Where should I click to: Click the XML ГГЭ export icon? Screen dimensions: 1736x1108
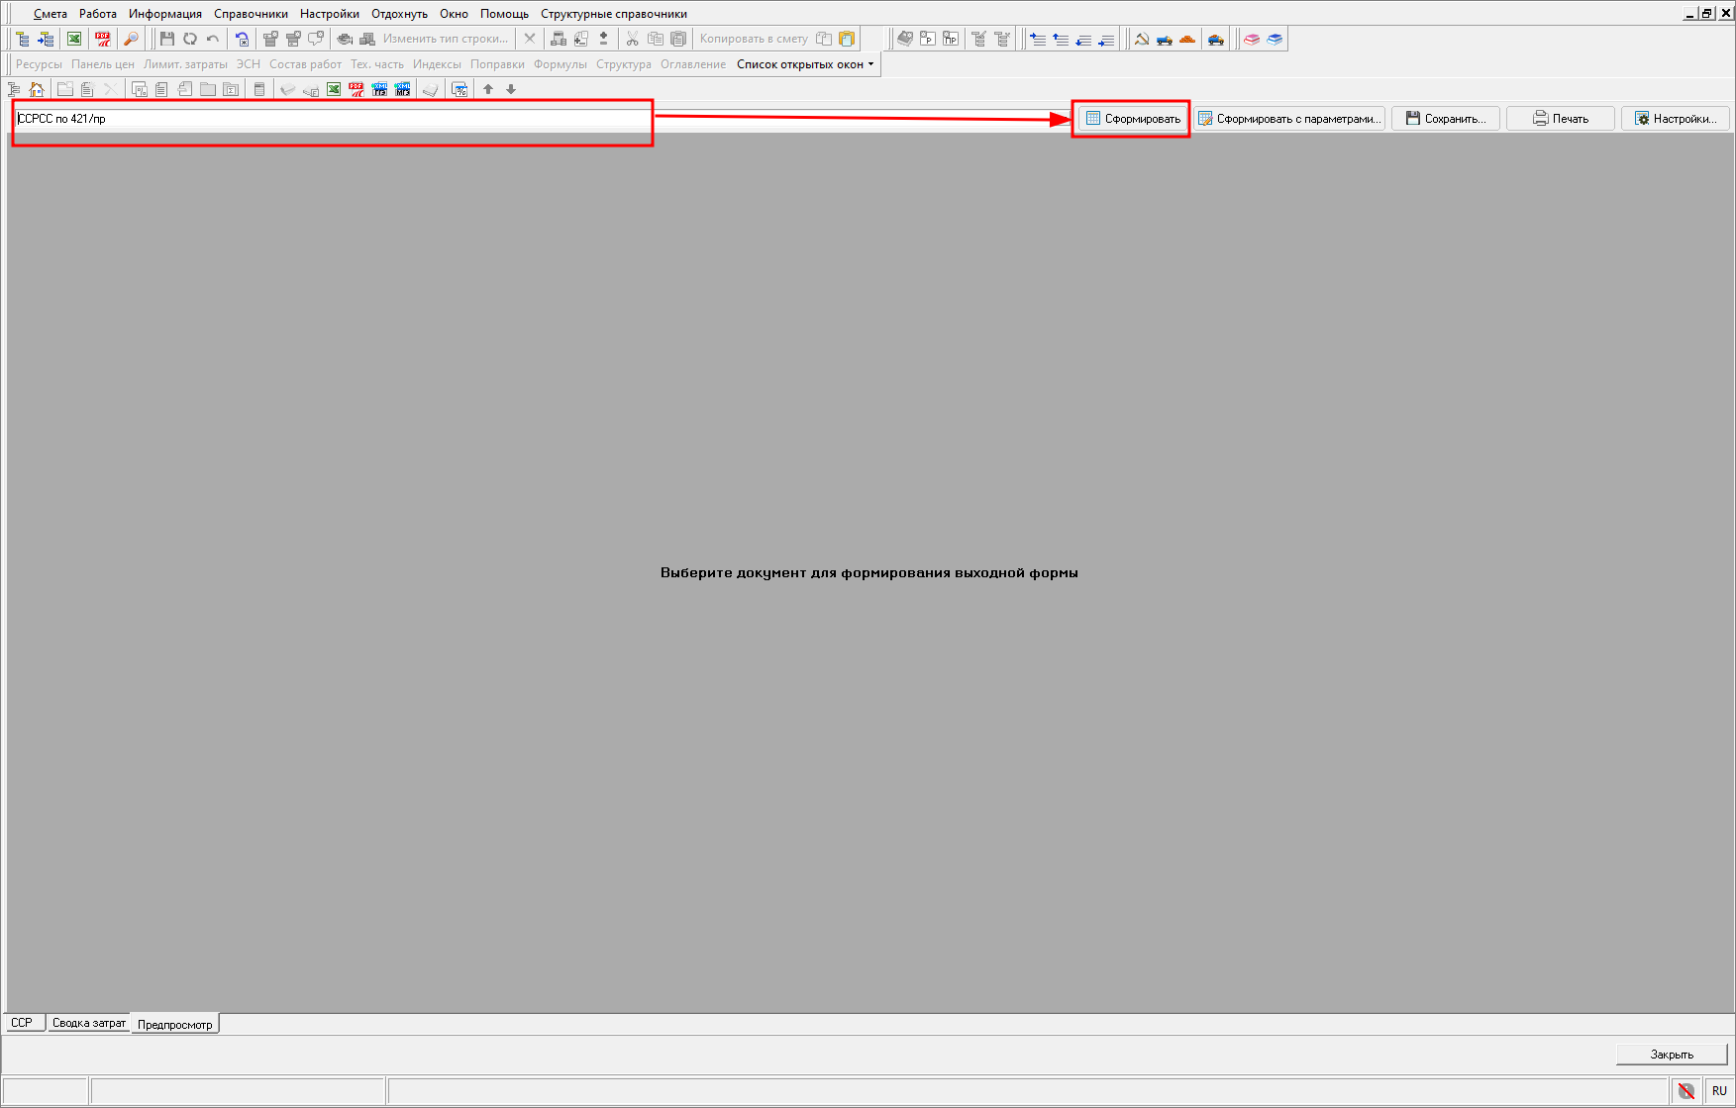coord(379,89)
